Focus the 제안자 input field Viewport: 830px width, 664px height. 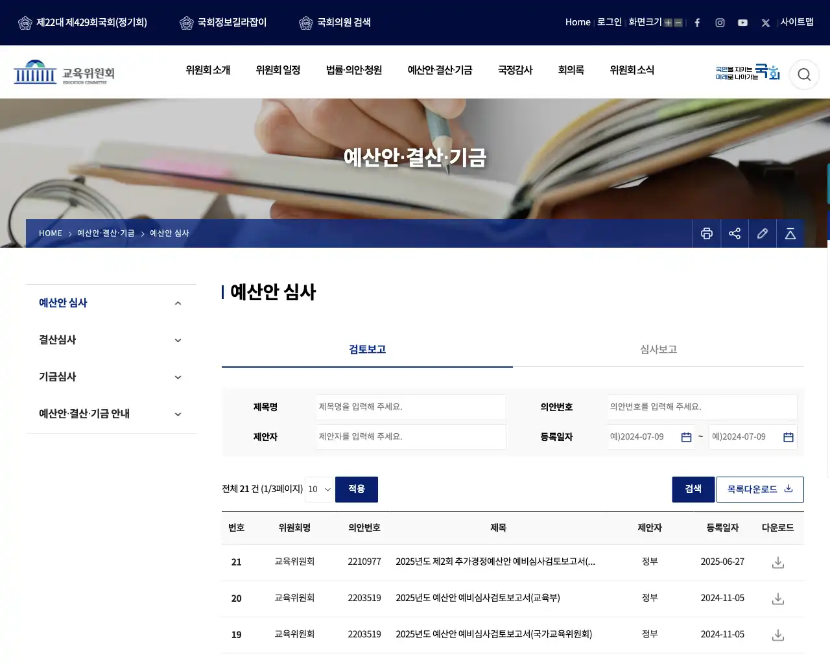tap(411, 437)
